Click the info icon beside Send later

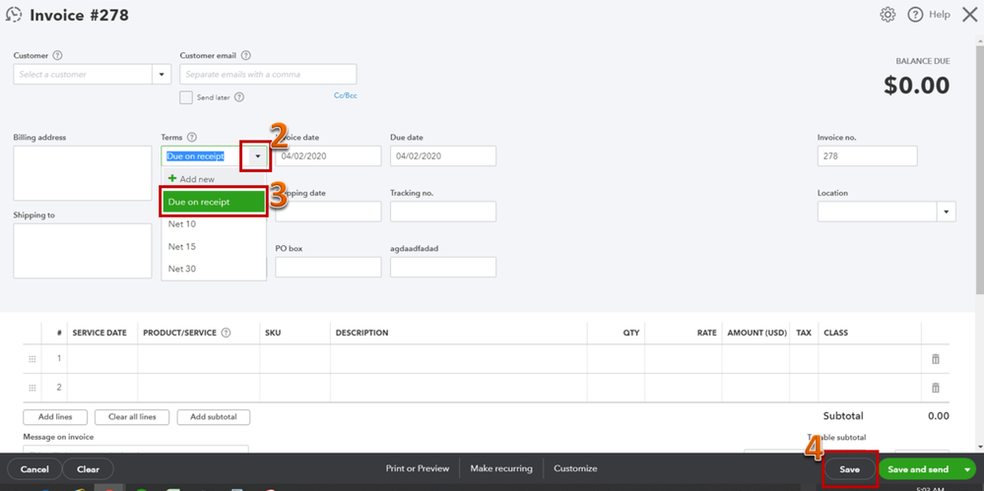click(239, 97)
